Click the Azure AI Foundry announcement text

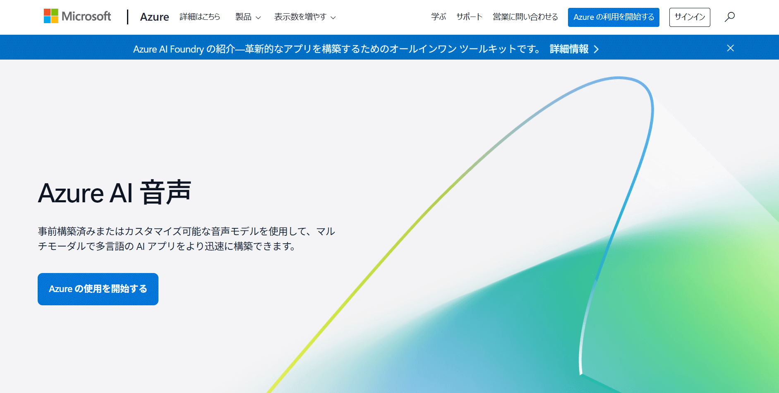tap(337, 49)
